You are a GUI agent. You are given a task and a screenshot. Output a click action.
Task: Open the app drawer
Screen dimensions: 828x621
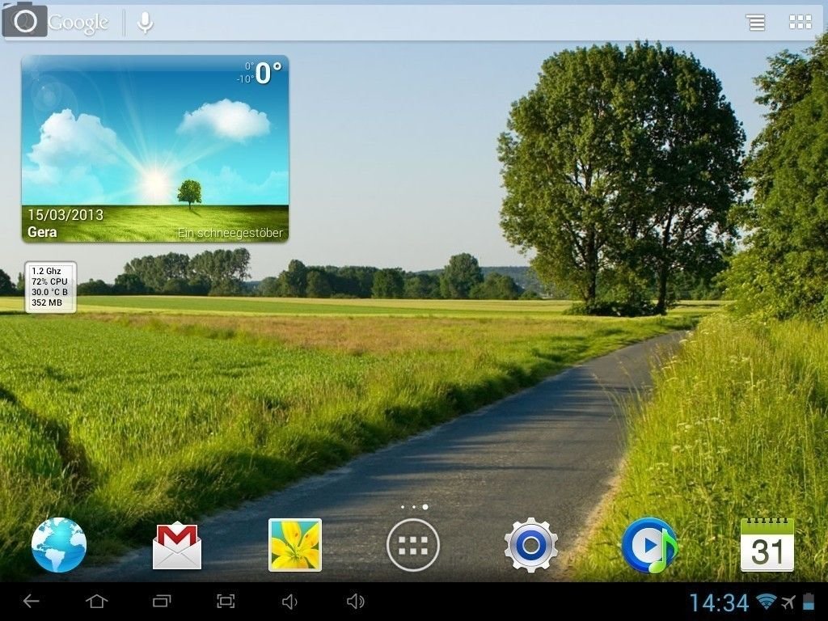[413, 545]
